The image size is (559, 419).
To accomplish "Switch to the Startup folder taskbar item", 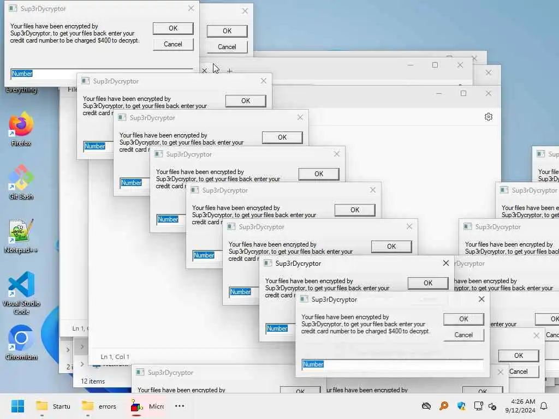I will (x=53, y=406).
